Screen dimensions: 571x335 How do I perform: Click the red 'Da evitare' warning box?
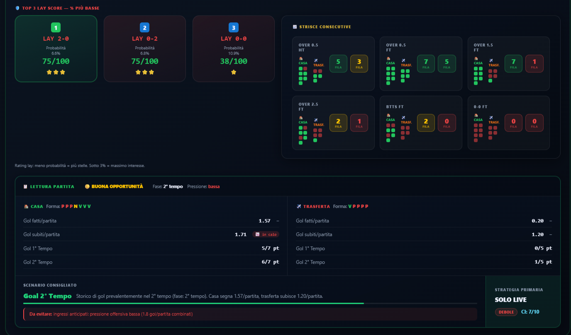[250, 314]
